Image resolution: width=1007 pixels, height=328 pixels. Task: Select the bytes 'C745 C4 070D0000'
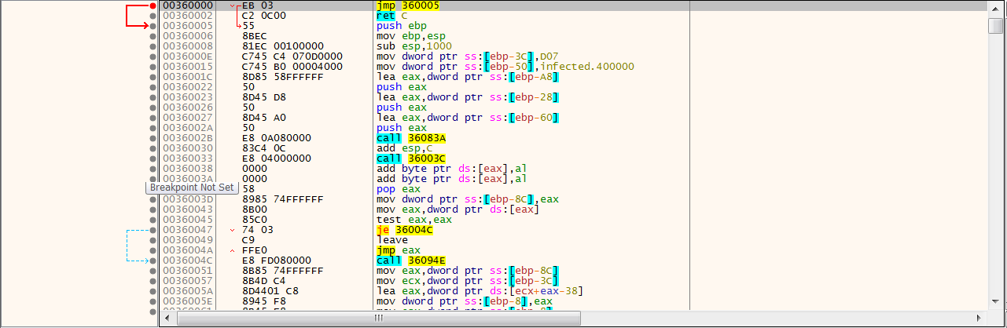click(x=292, y=56)
